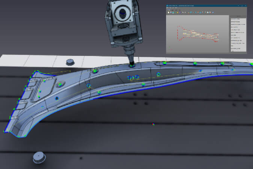253x169 pixels.
Task: Click the purple icon in the inset window toolbar
Action: click(x=180, y=12)
